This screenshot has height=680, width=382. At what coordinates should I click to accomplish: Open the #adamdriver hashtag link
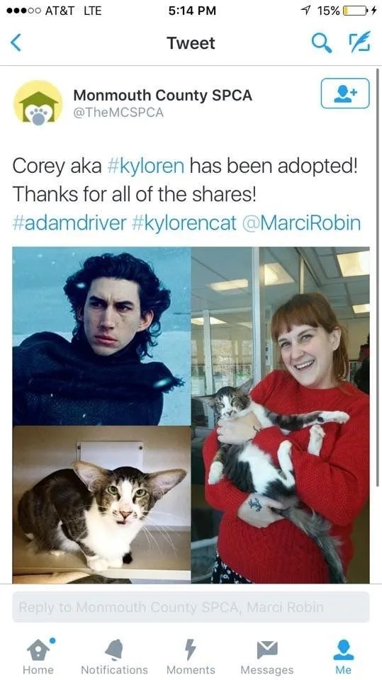[69, 223]
